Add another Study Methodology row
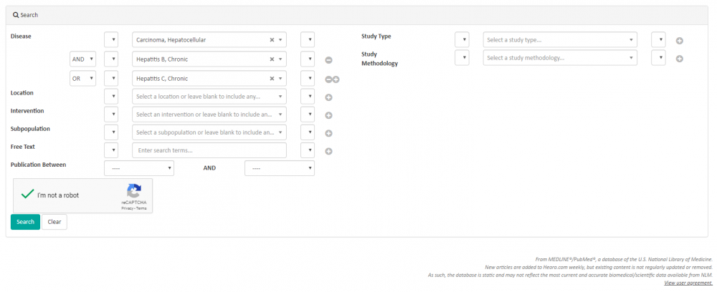The image size is (717, 292). pos(679,59)
